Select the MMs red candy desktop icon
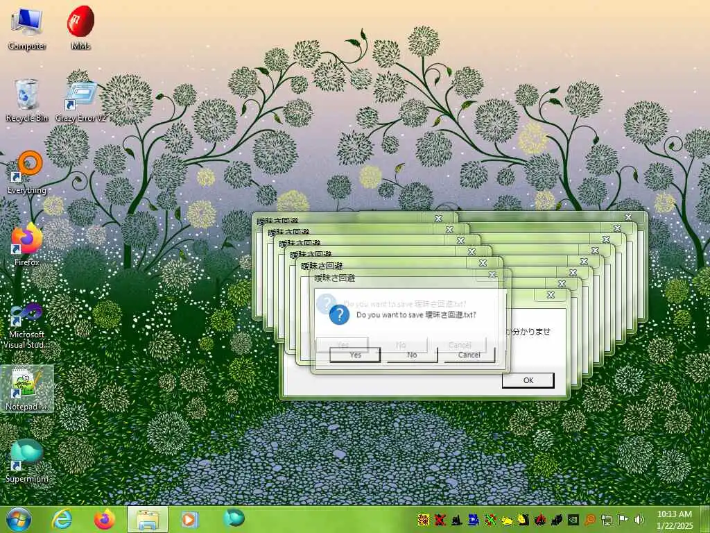 [x=80, y=27]
